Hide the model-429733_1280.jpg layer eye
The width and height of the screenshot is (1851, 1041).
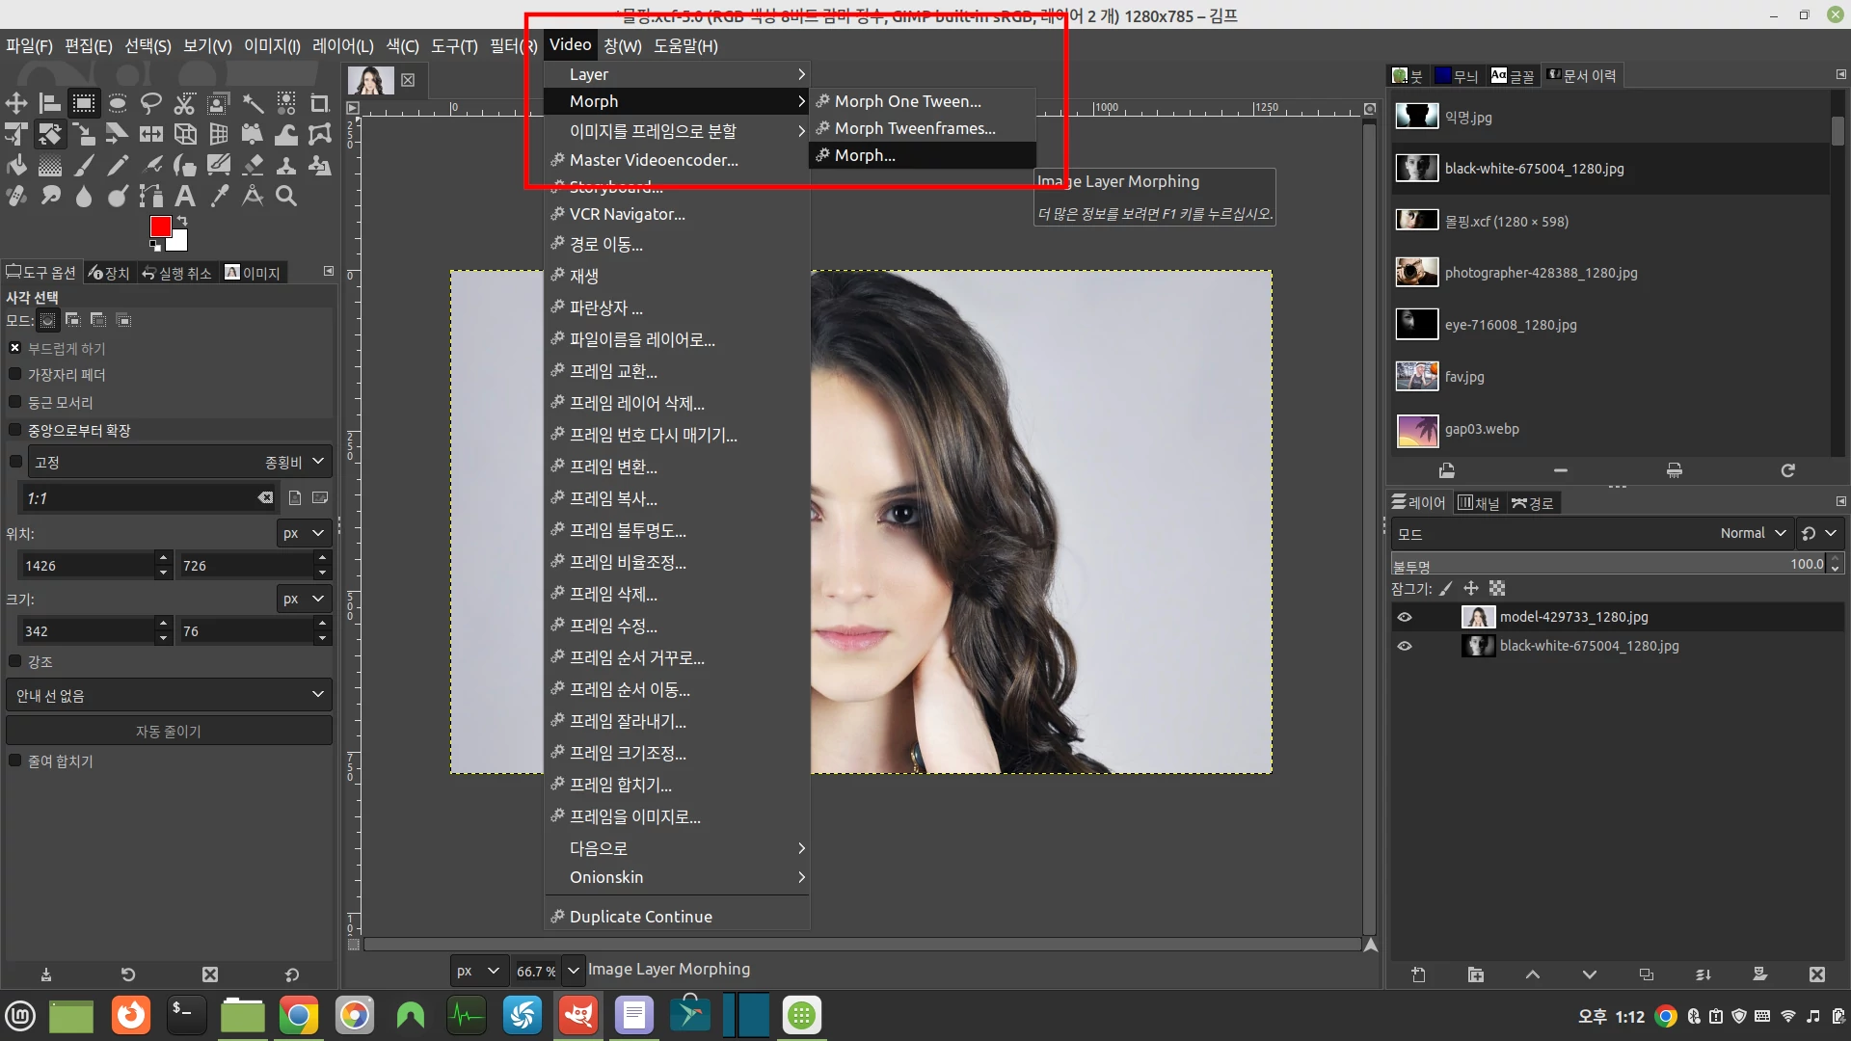click(x=1405, y=617)
